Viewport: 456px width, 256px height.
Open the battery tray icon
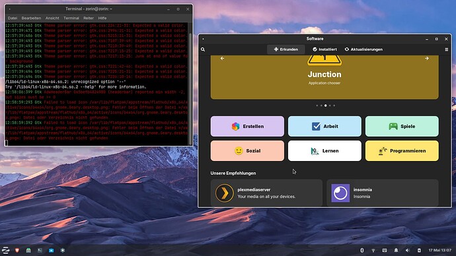419,250
